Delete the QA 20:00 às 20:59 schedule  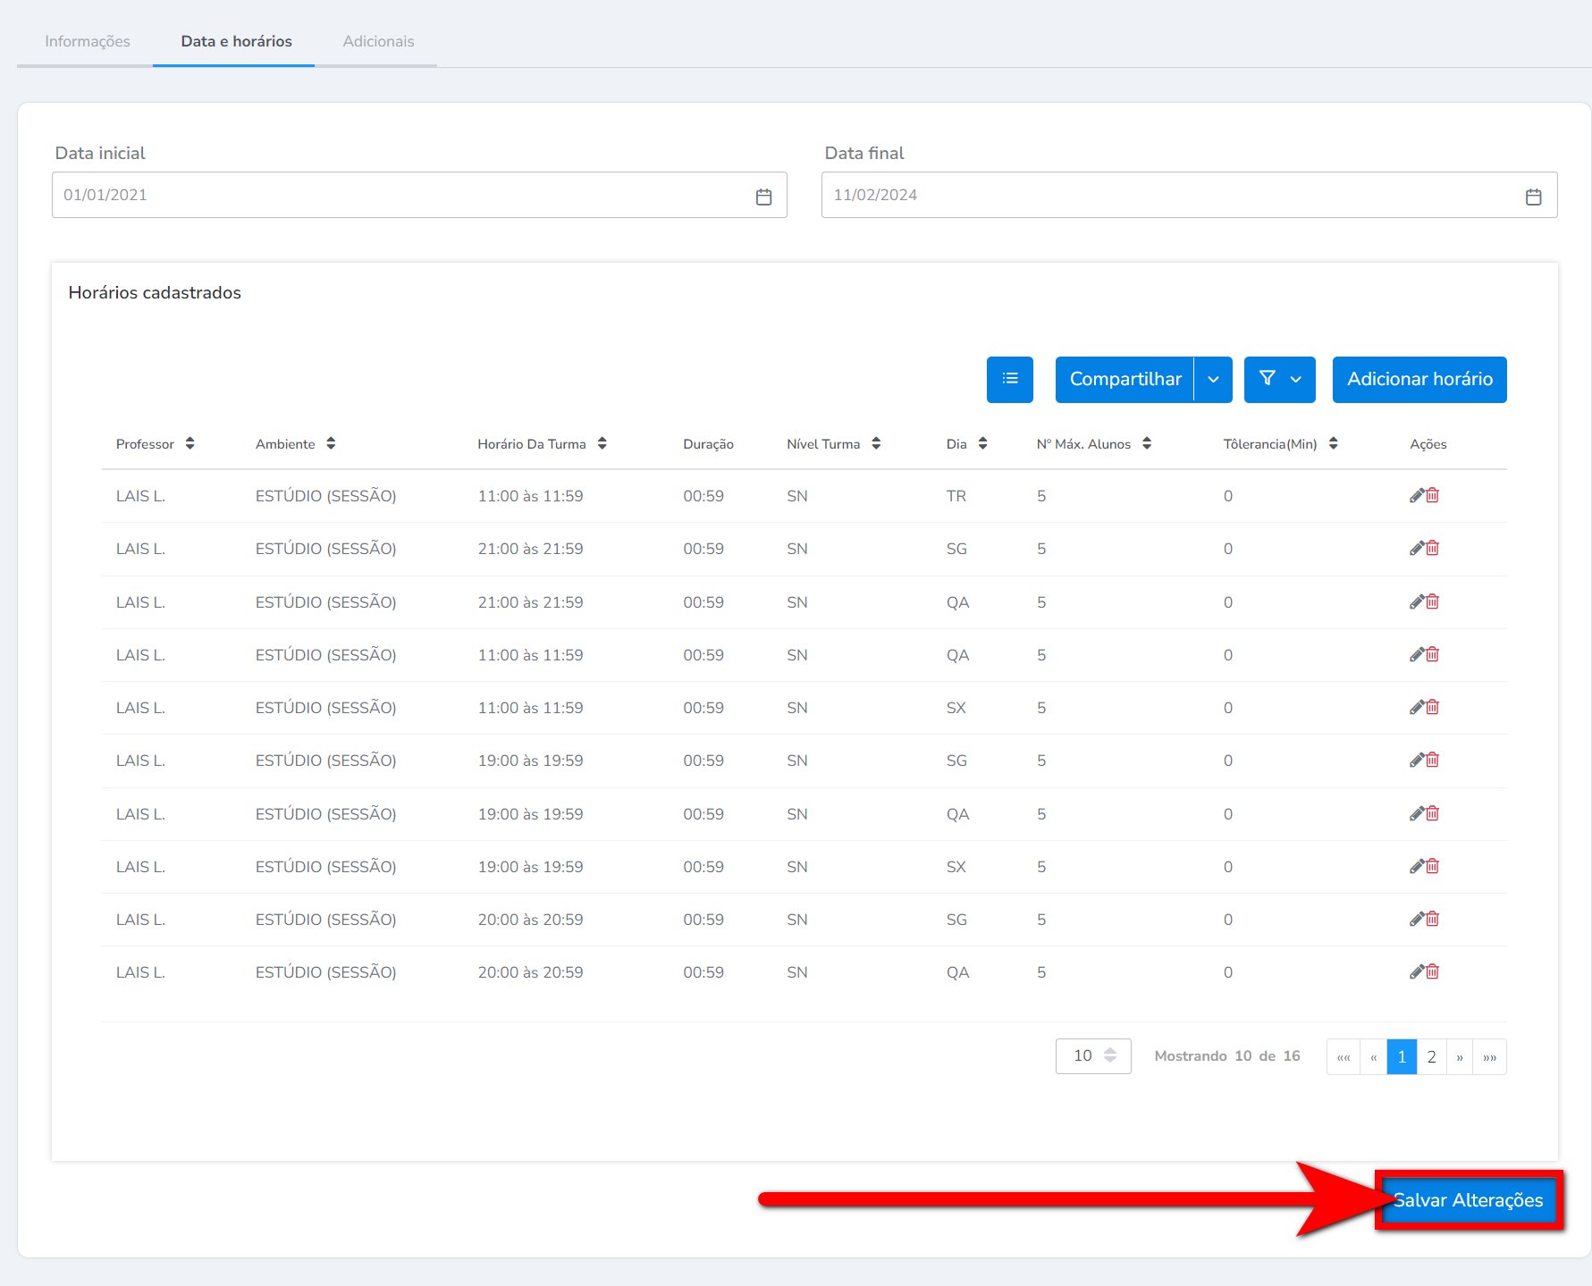click(x=1433, y=971)
